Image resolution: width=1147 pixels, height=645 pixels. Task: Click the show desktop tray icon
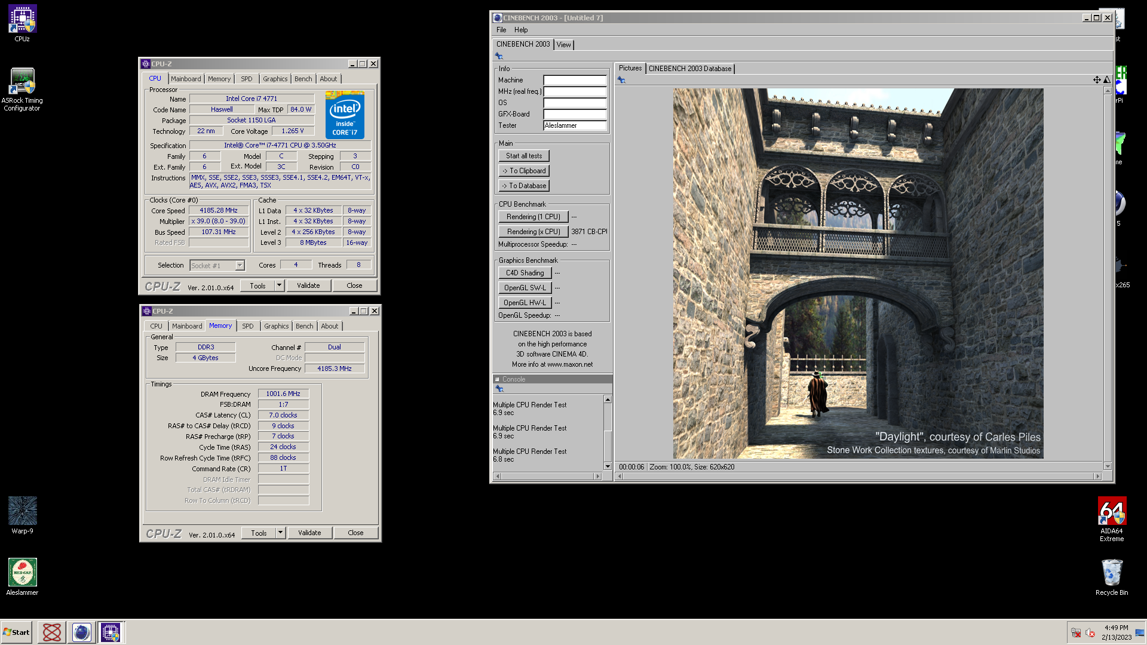point(1140,632)
